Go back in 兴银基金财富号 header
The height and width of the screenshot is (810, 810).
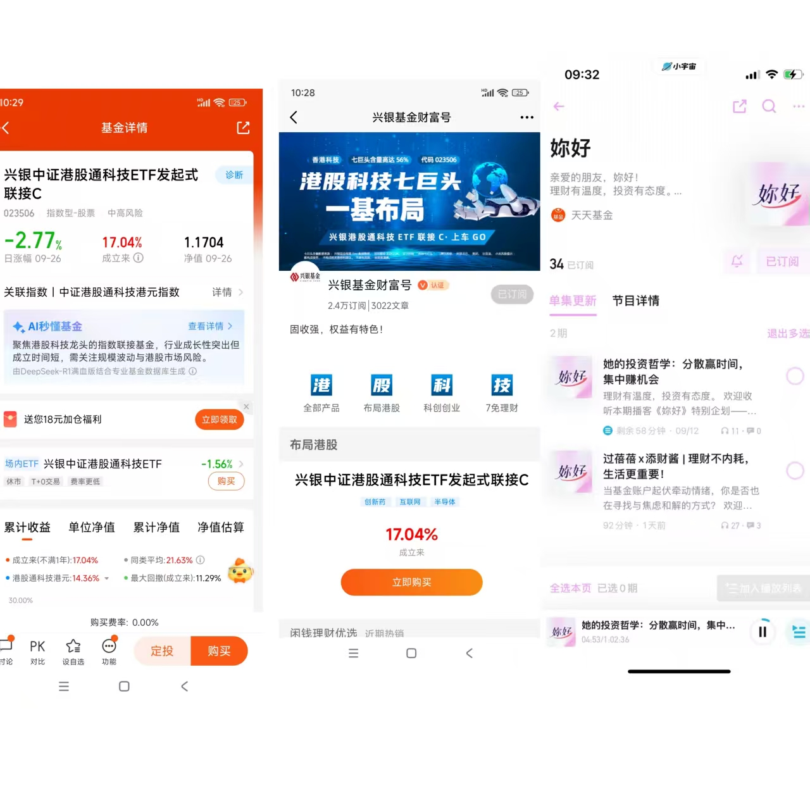click(x=293, y=117)
